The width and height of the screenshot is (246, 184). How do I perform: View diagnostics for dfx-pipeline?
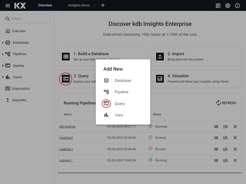[225, 126]
